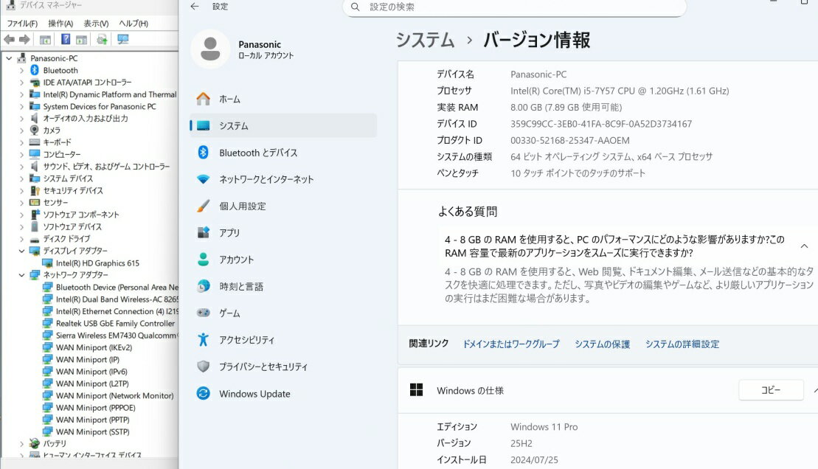This screenshot has width=818, height=469.
Task: Click the コピー button for Windows の仕様
Action: [770, 390]
